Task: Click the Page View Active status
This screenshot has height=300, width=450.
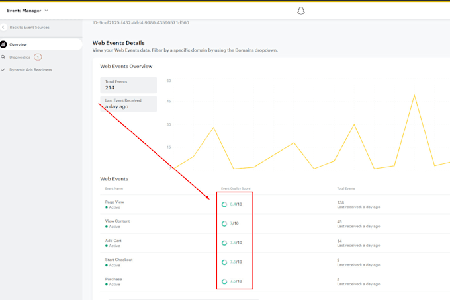Action: [112, 207]
